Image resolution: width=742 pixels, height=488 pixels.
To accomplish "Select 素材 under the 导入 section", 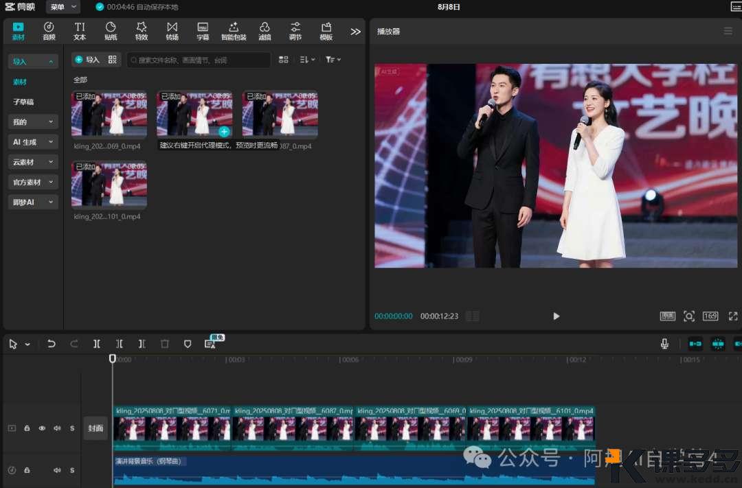I will click(x=20, y=82).
